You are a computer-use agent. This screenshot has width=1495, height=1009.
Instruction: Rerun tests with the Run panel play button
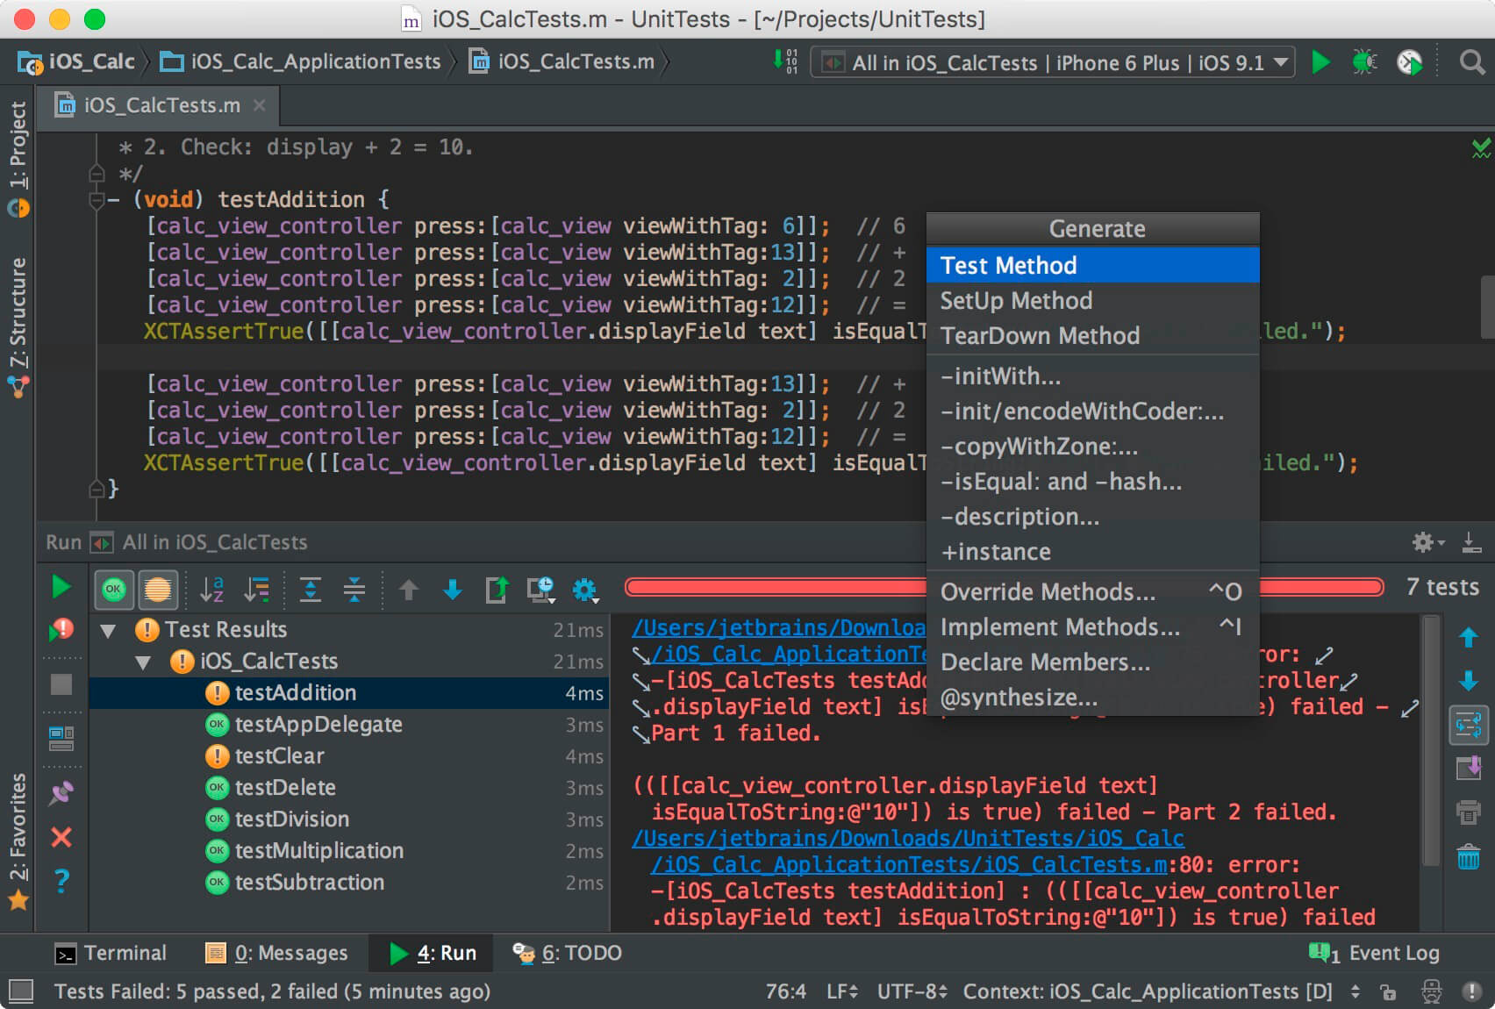(61, 587)
